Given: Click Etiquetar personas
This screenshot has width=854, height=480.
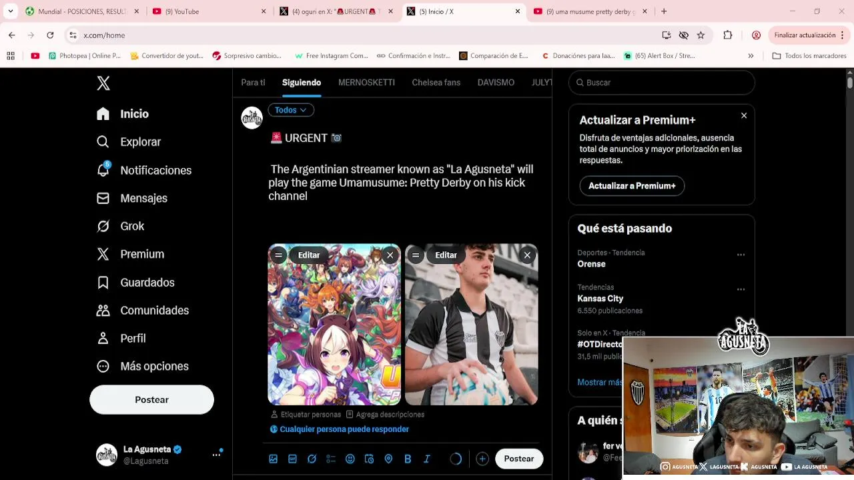Looking at the screenshot, I should [306, 415].
